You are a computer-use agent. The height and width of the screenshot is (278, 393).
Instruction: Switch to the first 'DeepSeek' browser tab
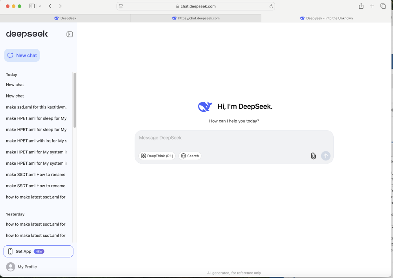[65, 18]
